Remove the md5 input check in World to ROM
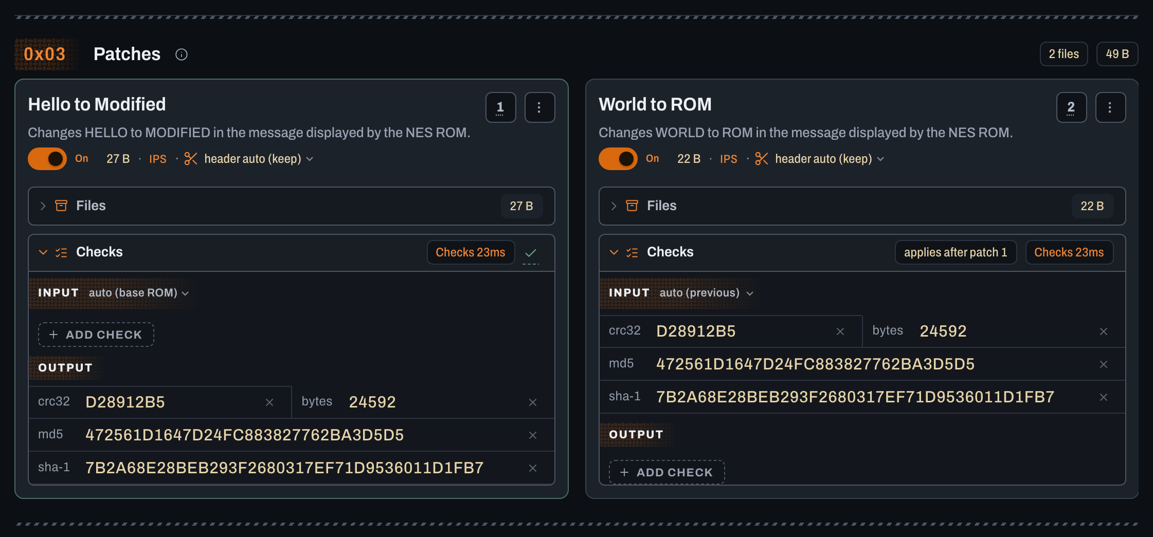 point(1104,364)
